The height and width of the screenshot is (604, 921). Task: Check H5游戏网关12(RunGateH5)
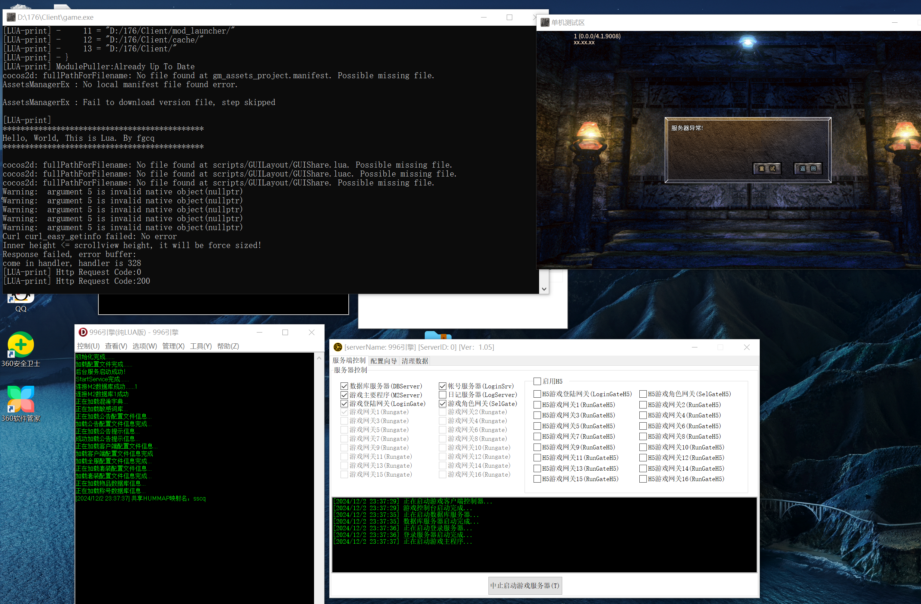643,457
